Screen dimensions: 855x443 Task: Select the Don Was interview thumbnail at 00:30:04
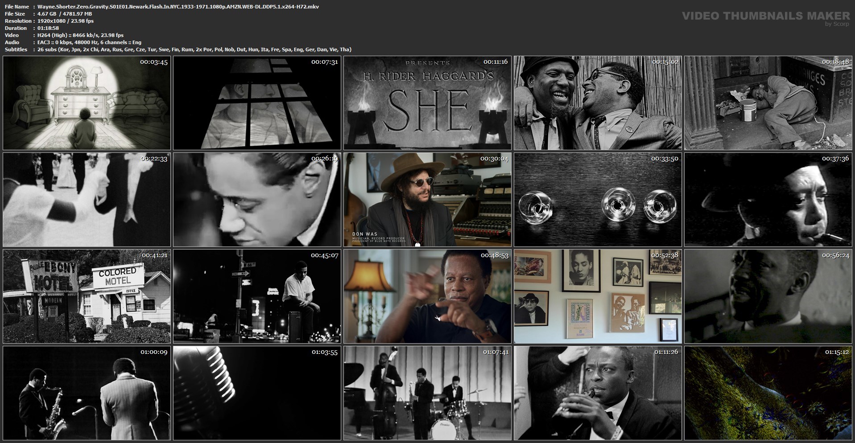pyautogui.click(x=427, y=200)
